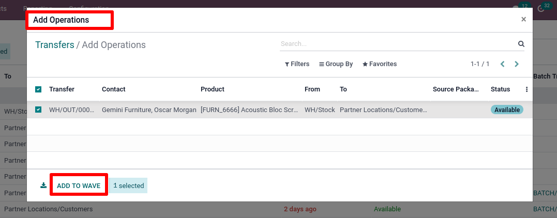The height and width of the screenshot is (218, 557).
Task: Go to next page arrow
Action: tap(517, 64)
